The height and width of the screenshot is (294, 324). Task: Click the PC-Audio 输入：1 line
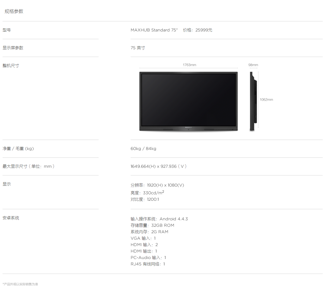pos(148,258)
